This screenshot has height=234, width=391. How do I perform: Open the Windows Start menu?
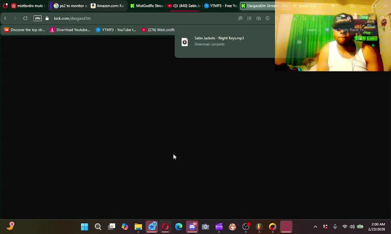[84, 227]
